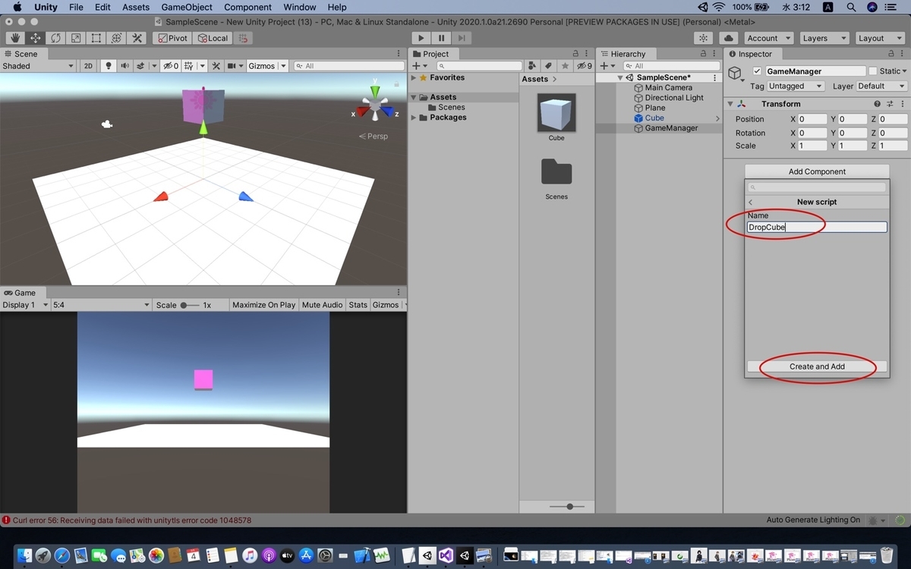Open Layers dropdown
The height and width of the screenshot is (569, 911).
click(x=824, y=38)
